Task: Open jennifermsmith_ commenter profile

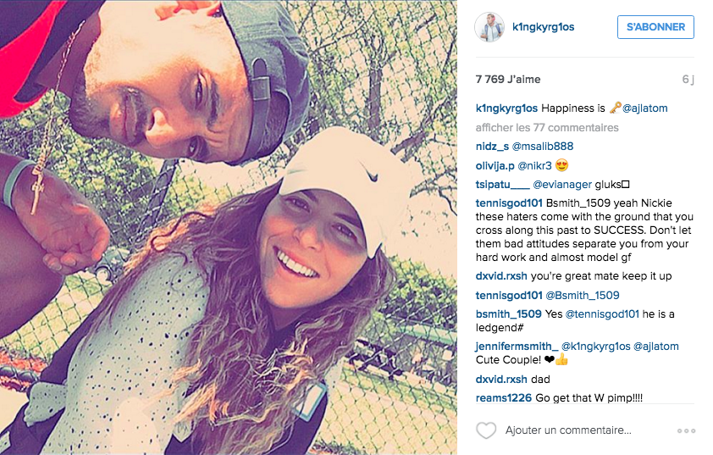Action: pos(517,347)
